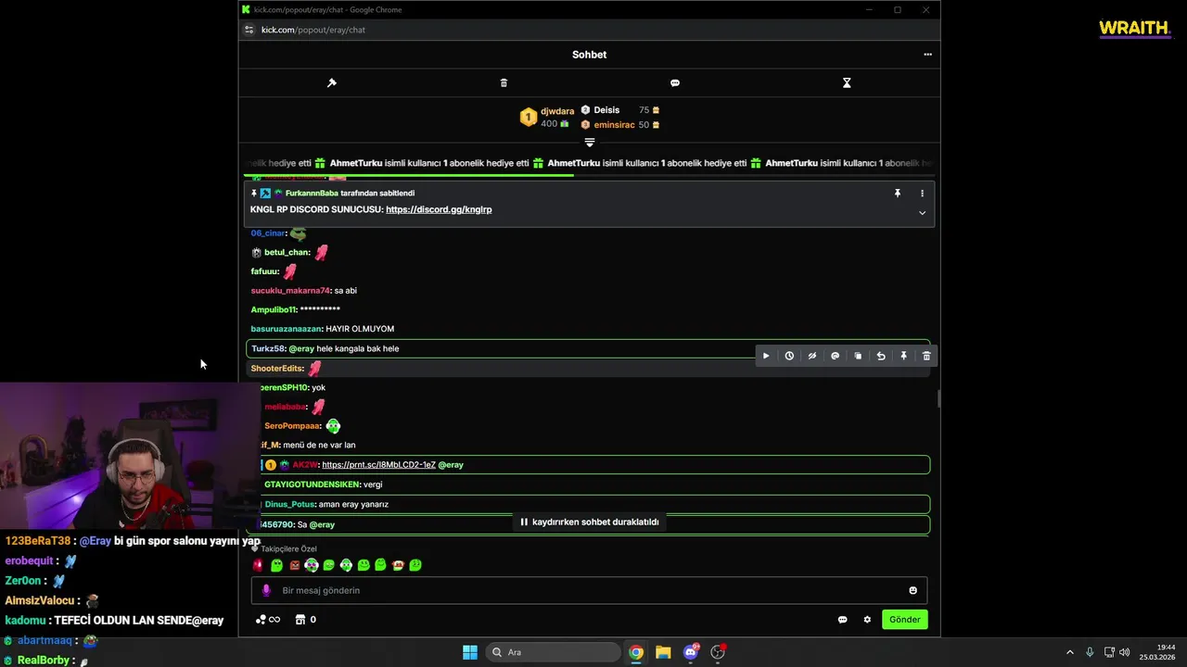Click the green Gönder button
The height and width of the screenshot is (667, 1187).
point(904,620)
